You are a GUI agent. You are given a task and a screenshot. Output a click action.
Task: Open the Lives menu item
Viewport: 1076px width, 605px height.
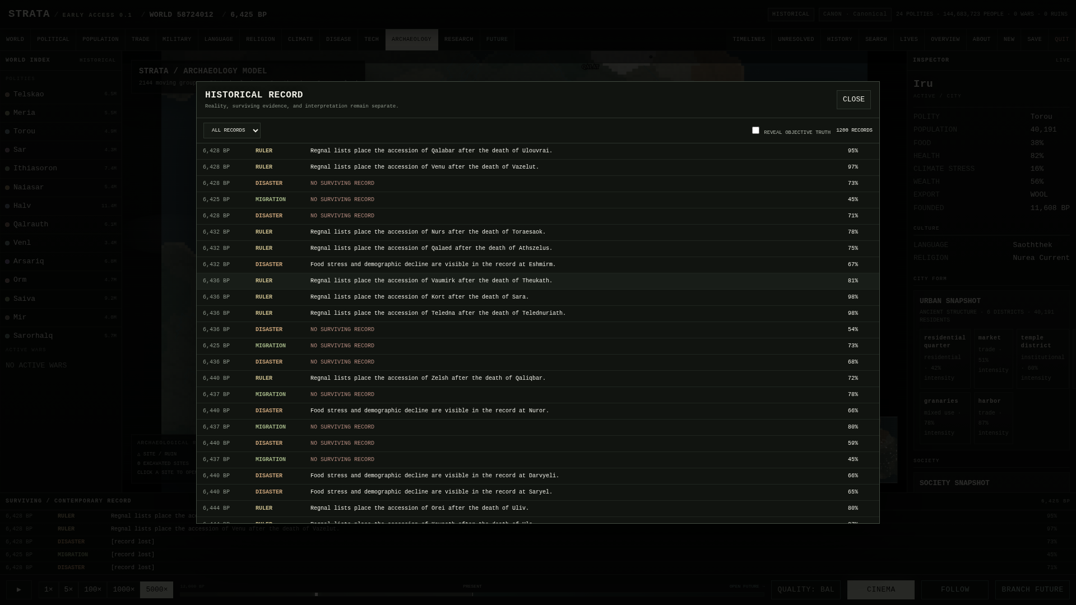[909, 40]
